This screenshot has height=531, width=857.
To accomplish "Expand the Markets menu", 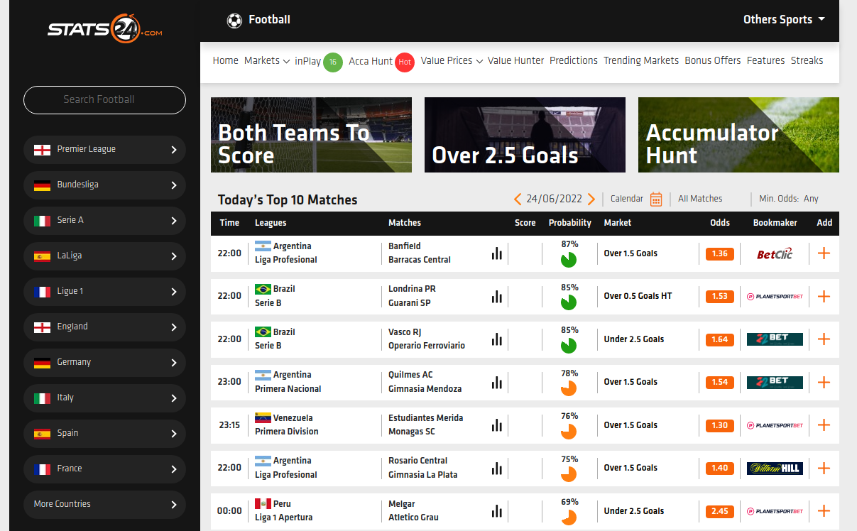I will (267, 61).
